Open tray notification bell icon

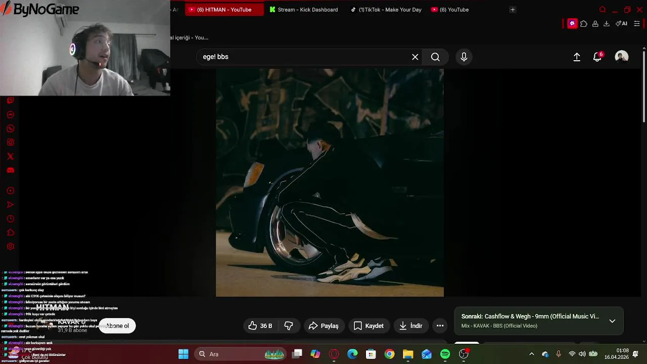click(636, 354)
